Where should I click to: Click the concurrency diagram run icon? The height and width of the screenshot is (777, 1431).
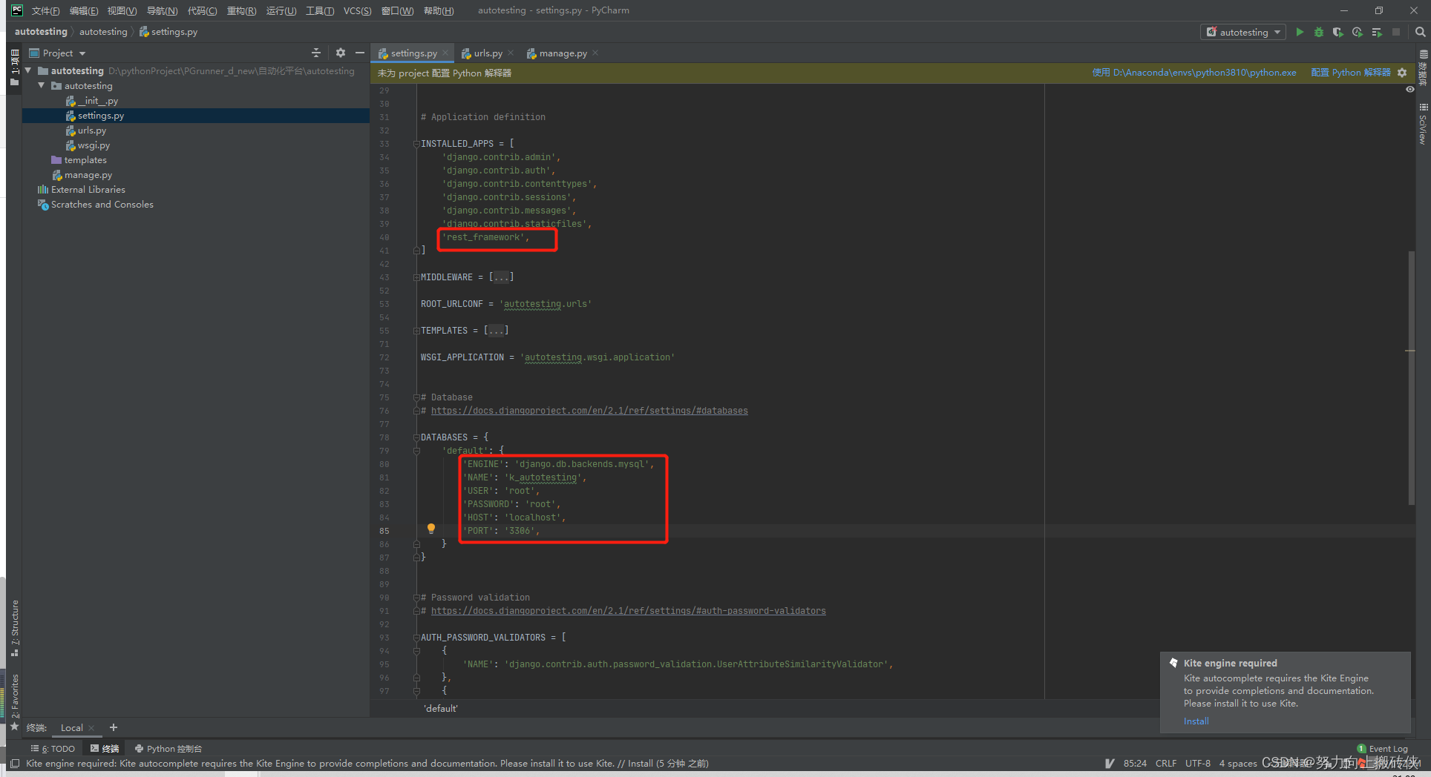point(1377,32)
